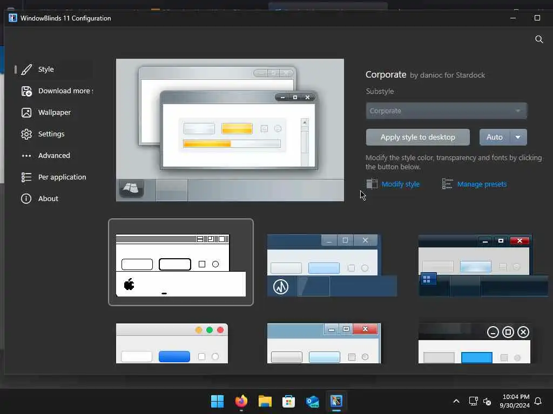Launch Firefox from the taskbar
553x414 pixels.
tap(241, 401)
